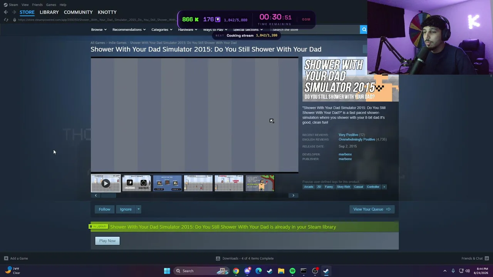Image resolution: width=493 pixels, height=277 pixels.
Task: Open the marbenx developer link
Action: [345, 154]
